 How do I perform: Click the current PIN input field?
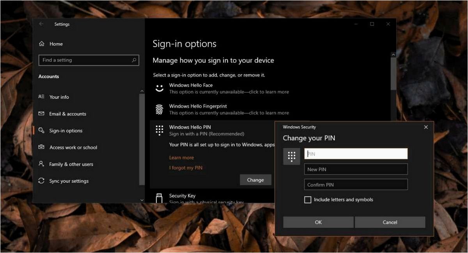356,154
